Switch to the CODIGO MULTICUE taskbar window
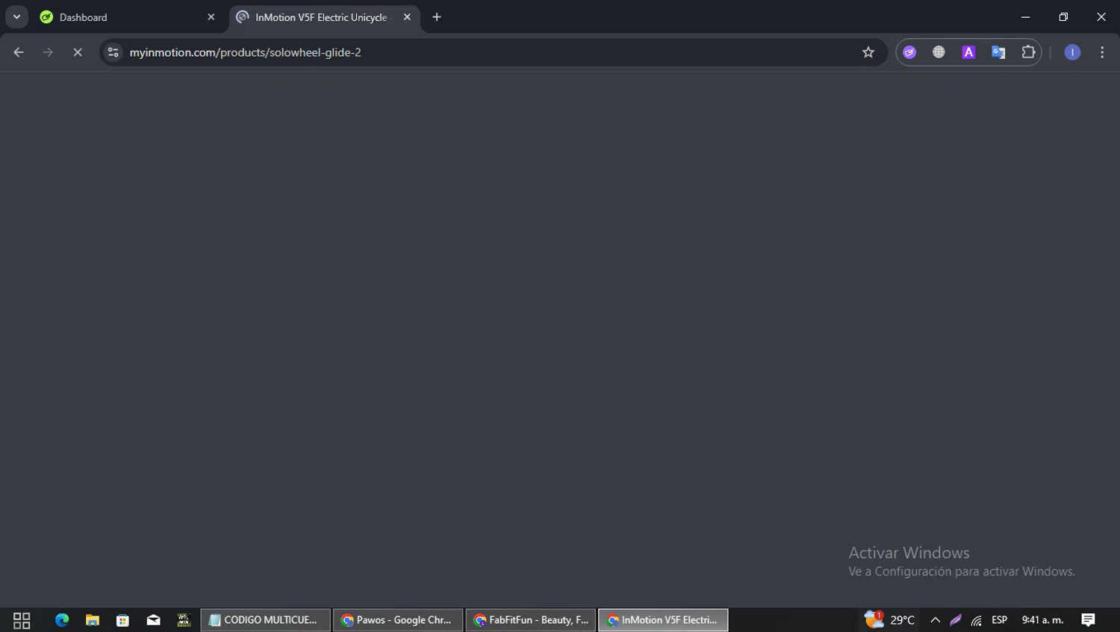1120x632 pixels. [x=265, y=620]
